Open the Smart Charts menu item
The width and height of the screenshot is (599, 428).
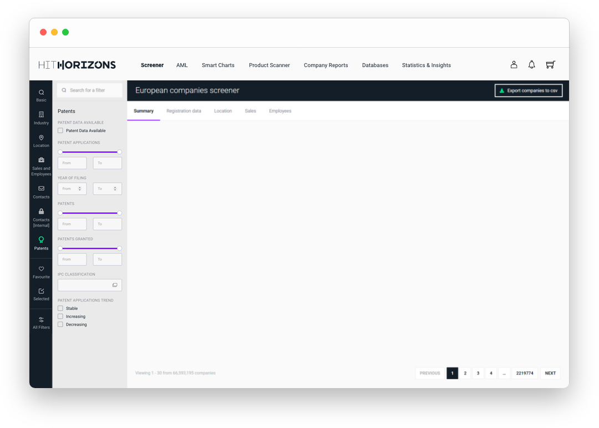[x=218, y=65]
